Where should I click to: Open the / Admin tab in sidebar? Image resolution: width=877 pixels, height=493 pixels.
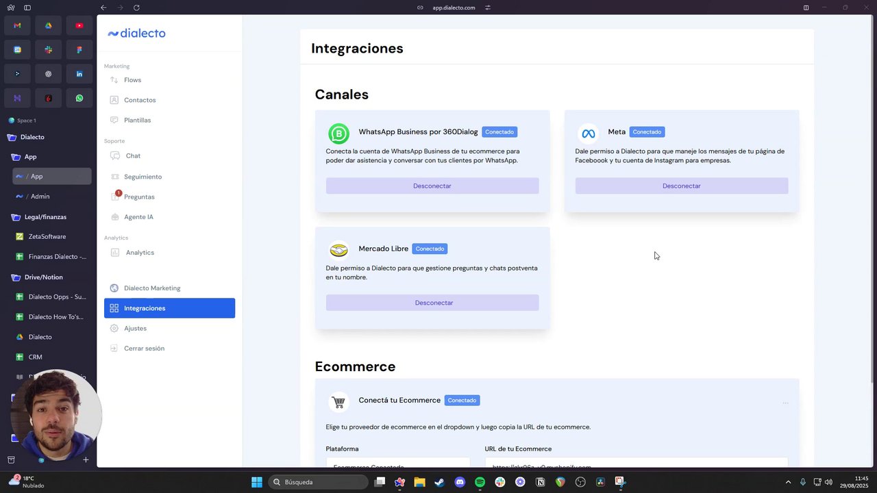coord(52,197)
